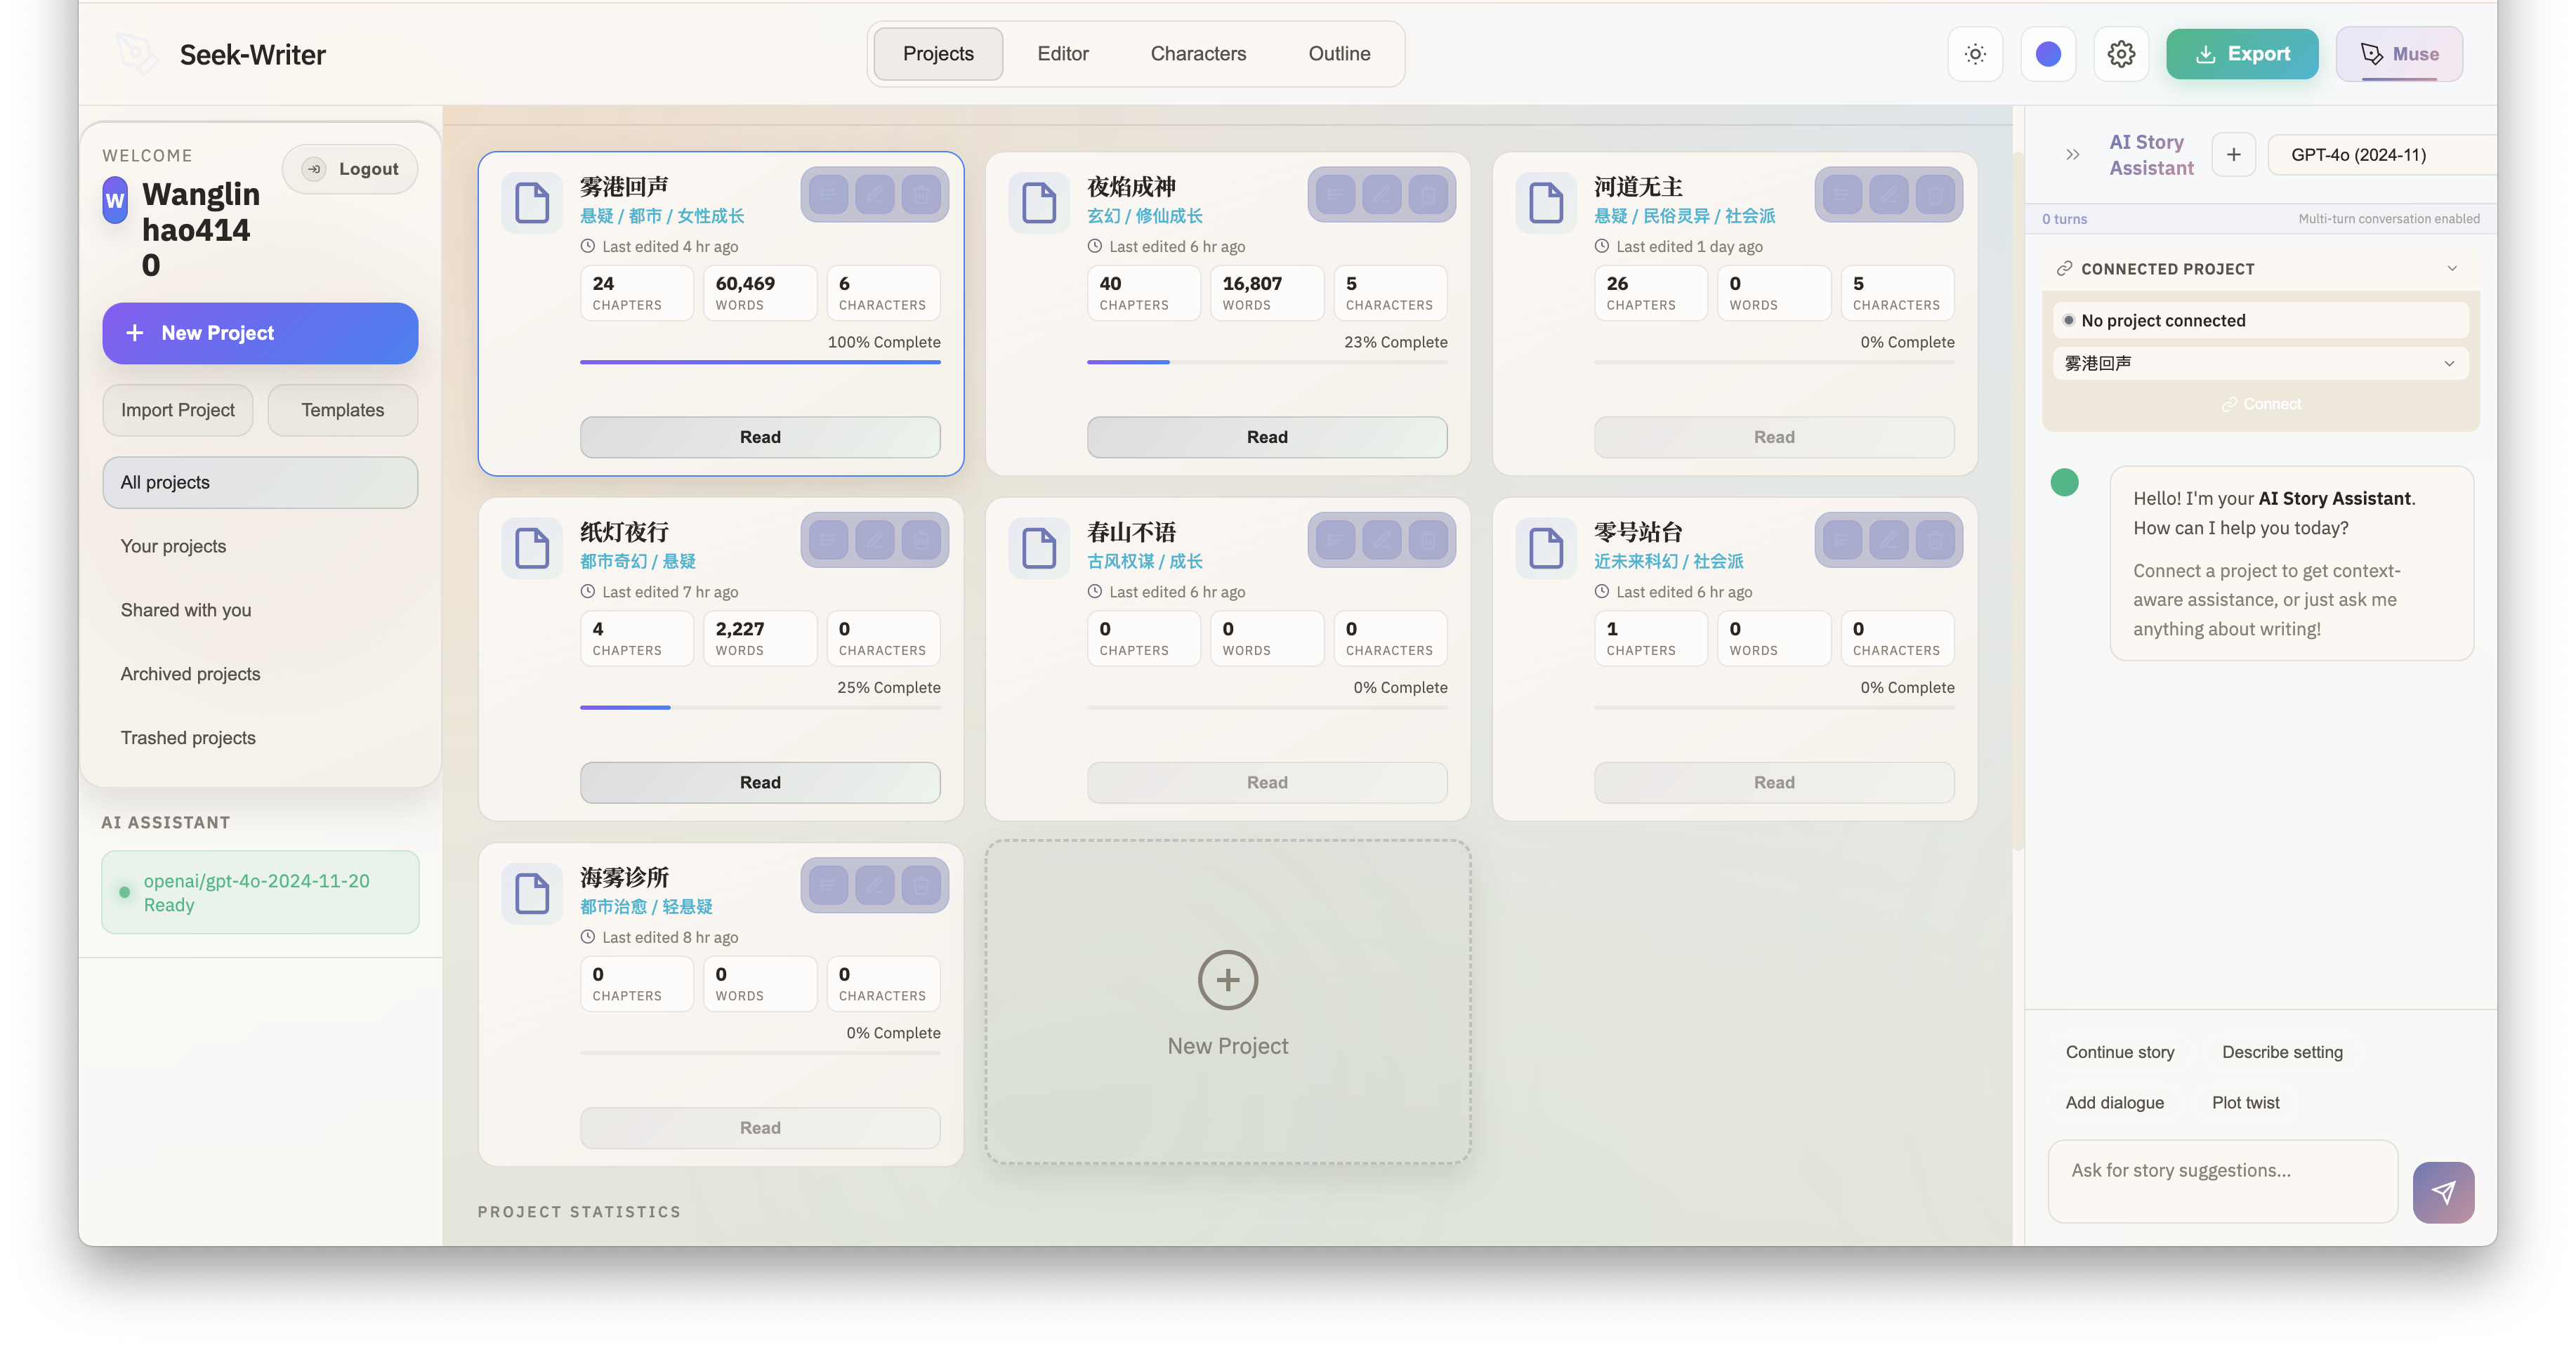Open outline list icon on 河道无主 card
The image size is (2576, 1350).
[1842, 195]
